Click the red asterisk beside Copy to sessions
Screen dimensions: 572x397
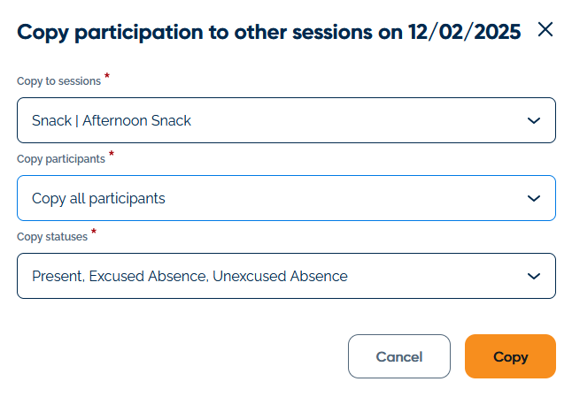[107, 77]
